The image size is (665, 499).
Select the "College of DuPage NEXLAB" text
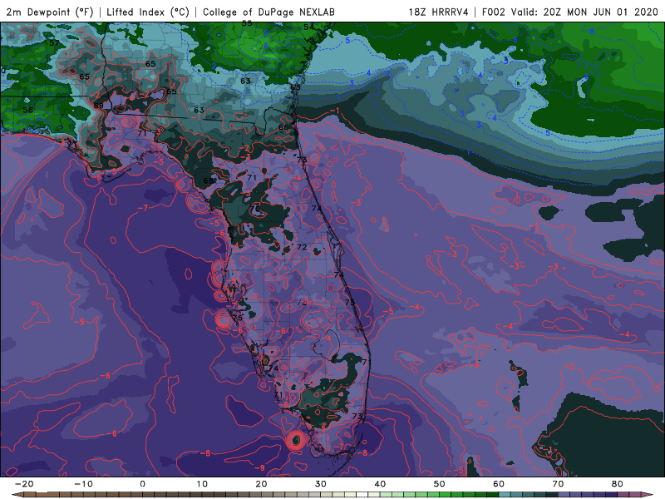click(268, 12)
